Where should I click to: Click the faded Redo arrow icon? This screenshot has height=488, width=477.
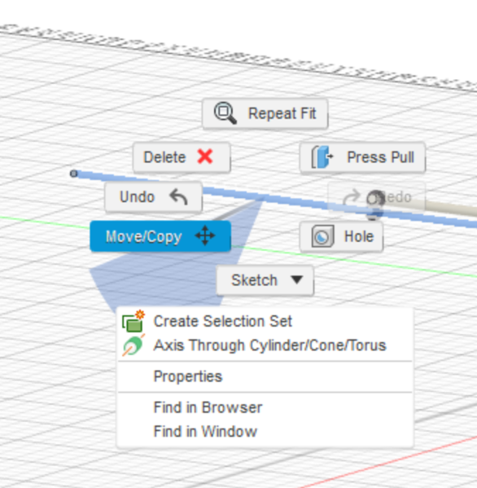point(351,197)
